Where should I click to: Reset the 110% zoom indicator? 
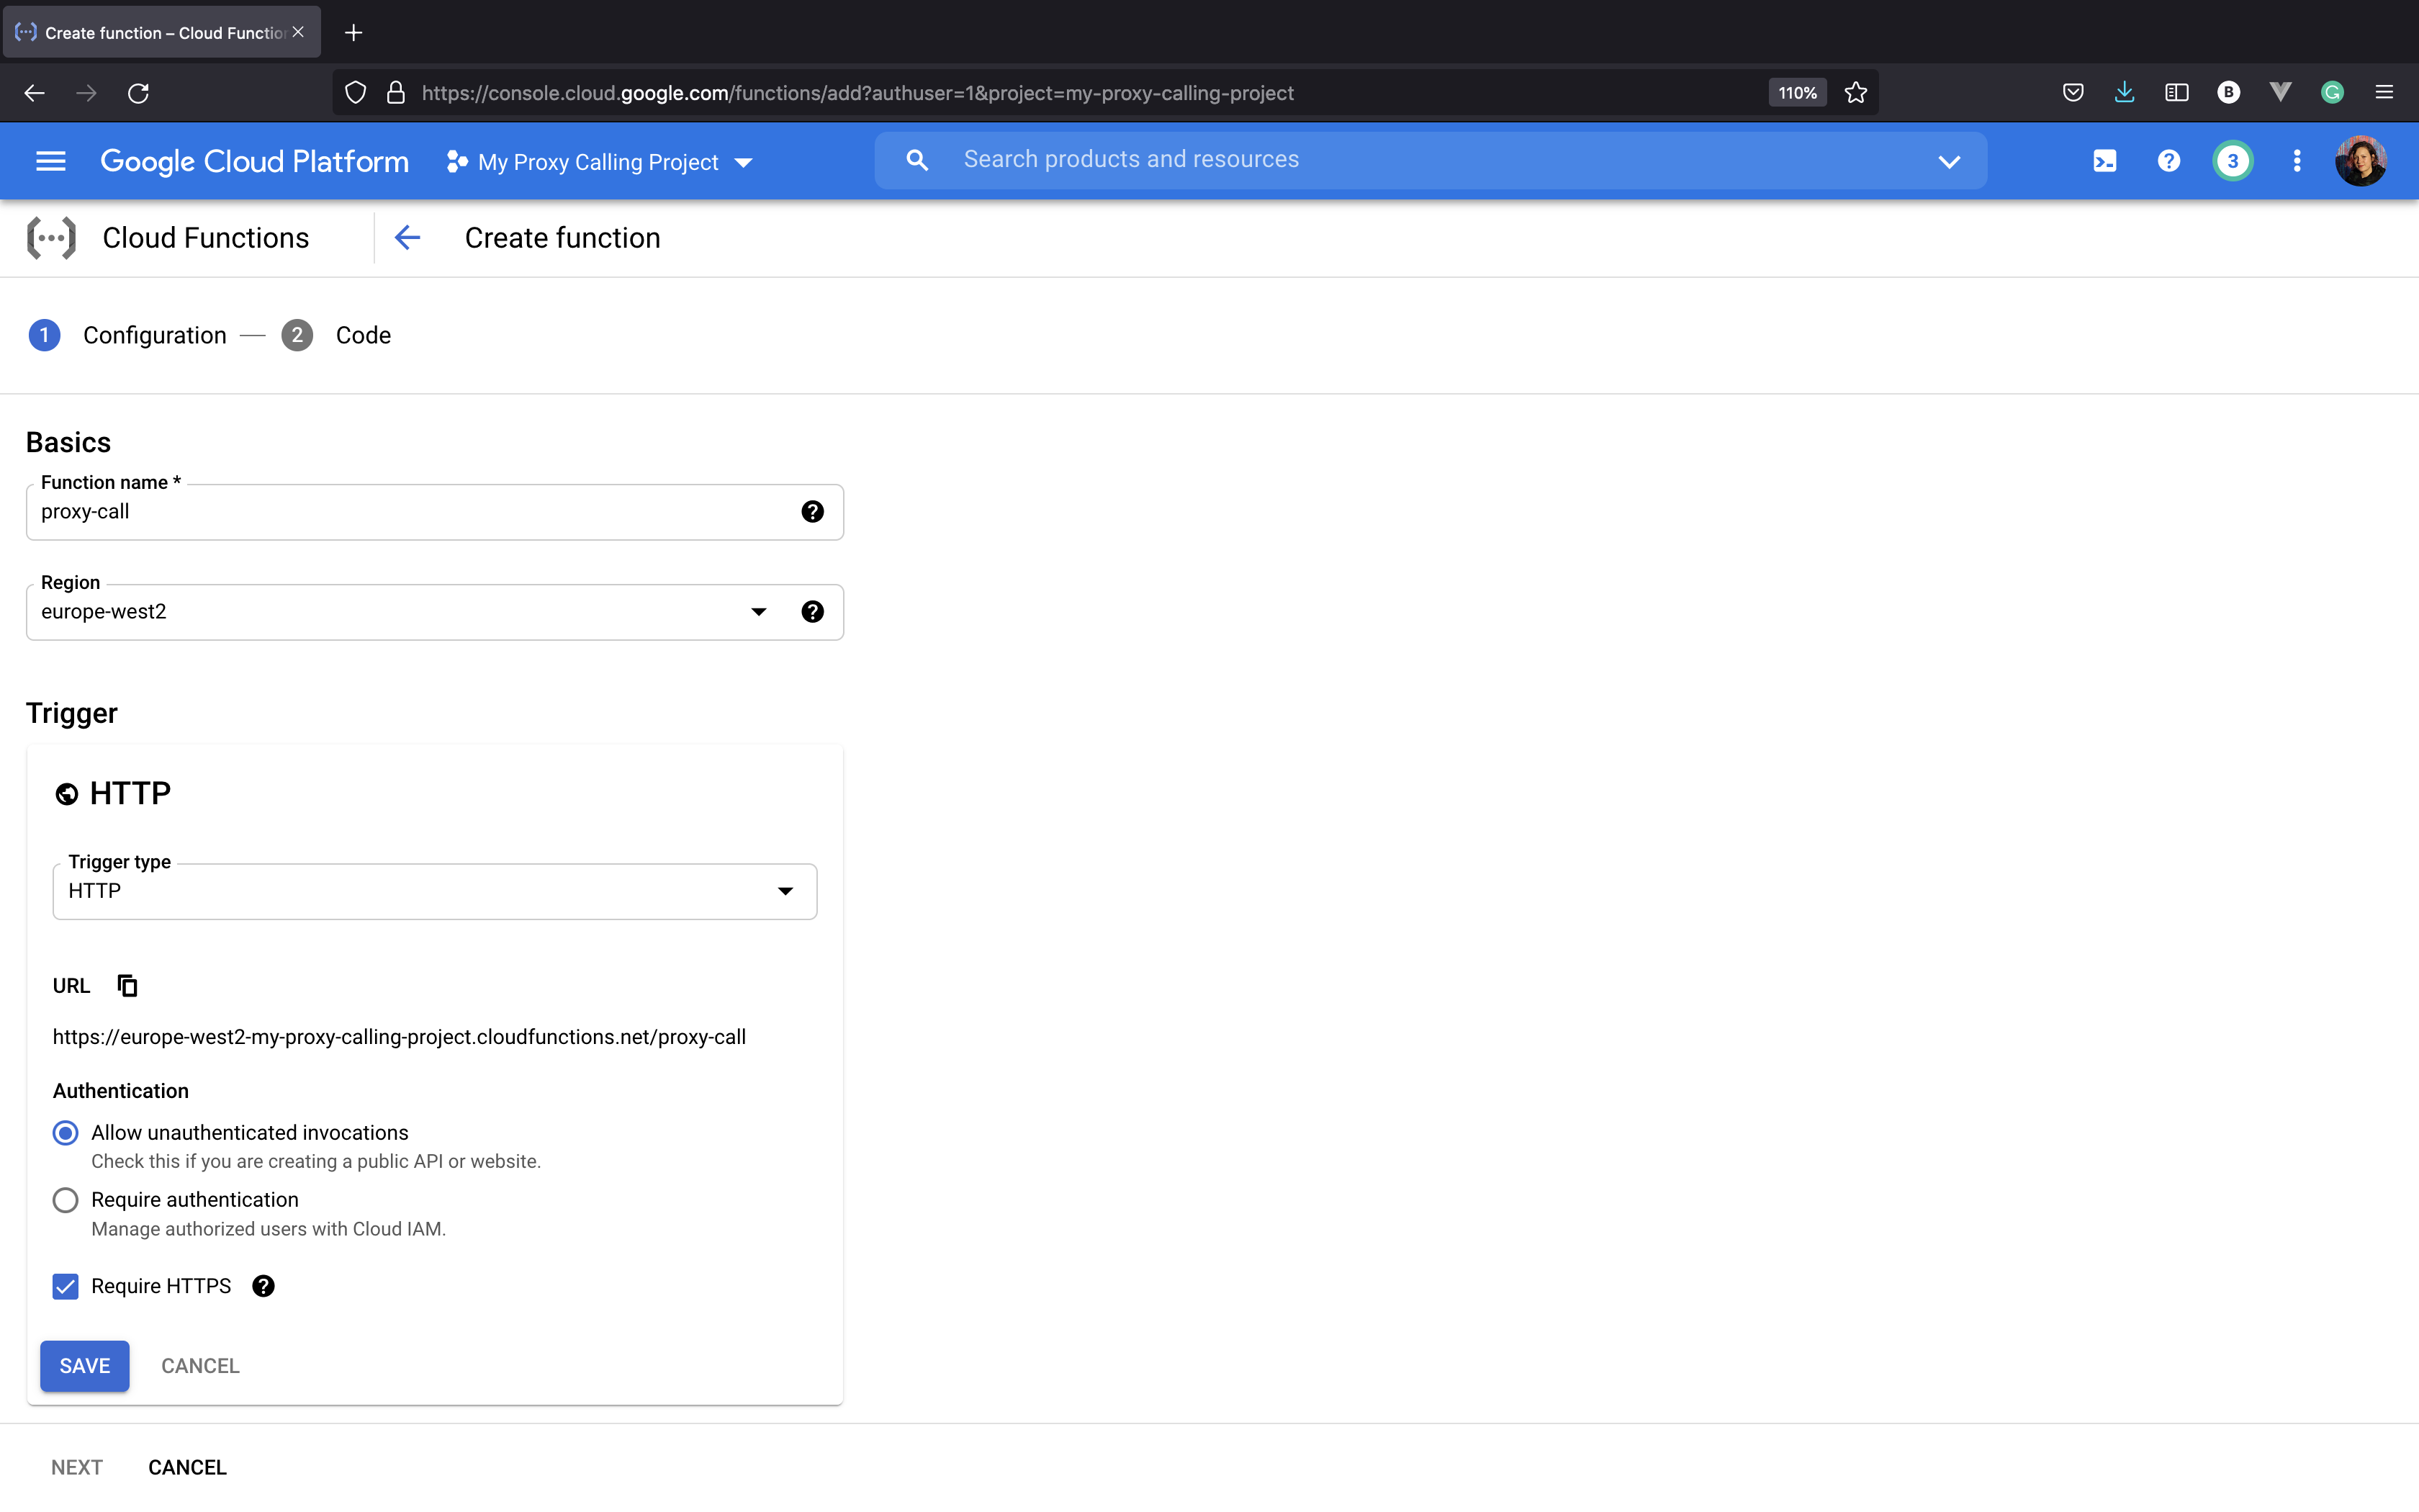[1797, 93]
